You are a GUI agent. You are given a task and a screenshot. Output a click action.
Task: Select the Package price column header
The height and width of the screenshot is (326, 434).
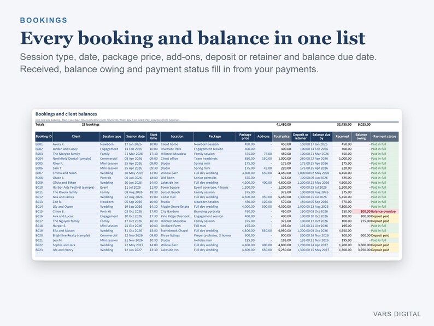point(245,137)
